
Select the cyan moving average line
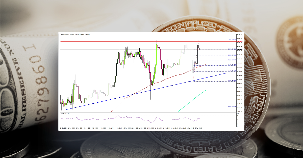point(192,101)
